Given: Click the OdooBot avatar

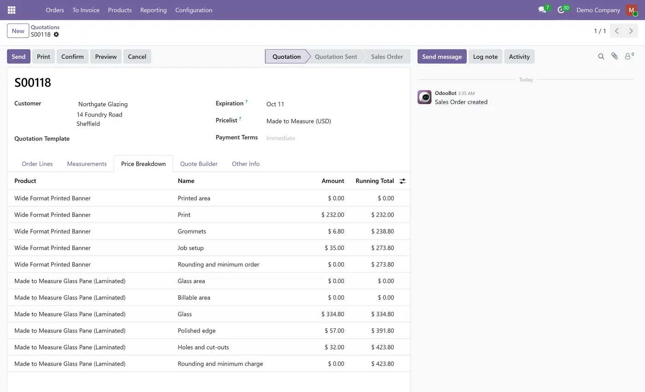Looking at the screenshot, I should [424, 97].
